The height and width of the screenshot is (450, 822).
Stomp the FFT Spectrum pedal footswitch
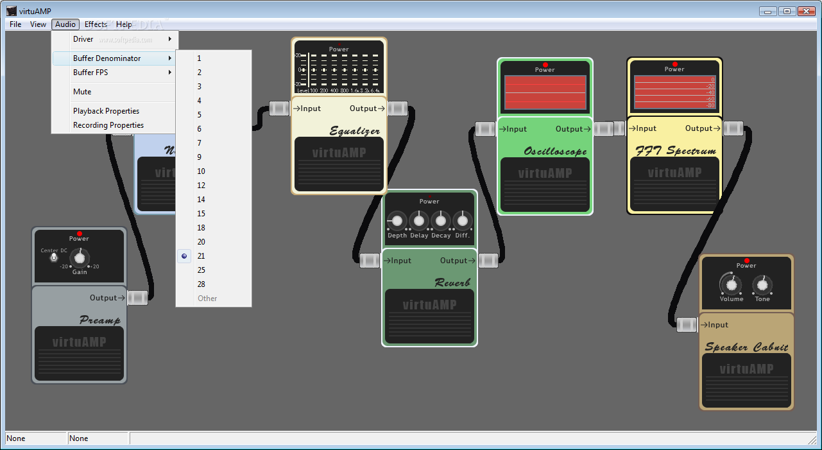[x=674, y=184]
